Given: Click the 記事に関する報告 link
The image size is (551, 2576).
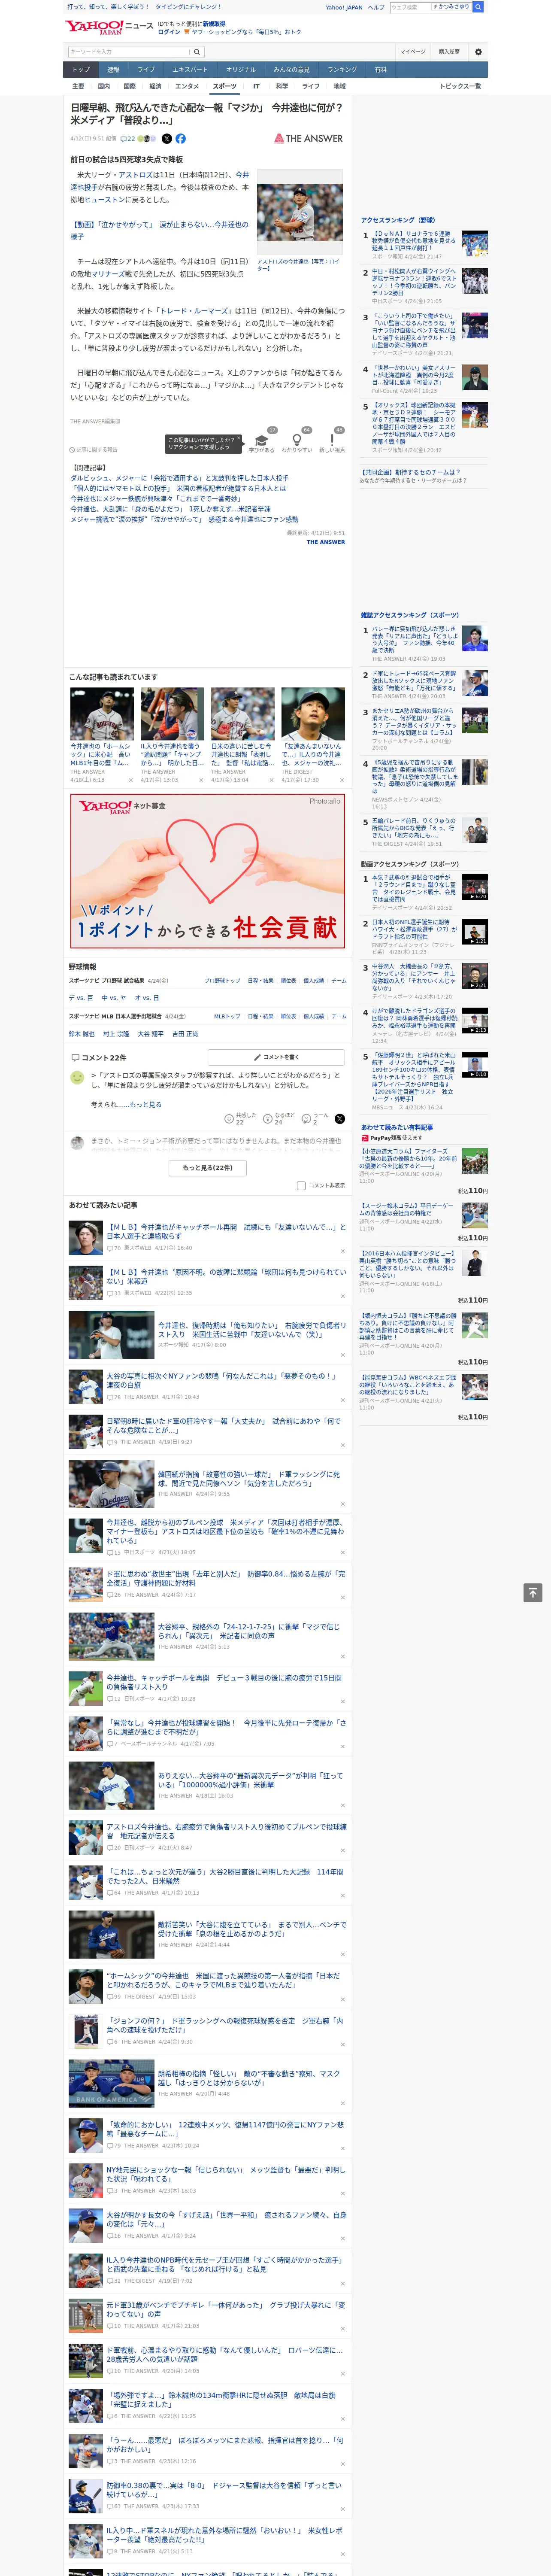Looking at the screenshot, I should coord(94,450).
